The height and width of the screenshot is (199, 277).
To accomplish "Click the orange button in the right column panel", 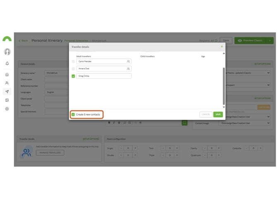I will (264, 107).
